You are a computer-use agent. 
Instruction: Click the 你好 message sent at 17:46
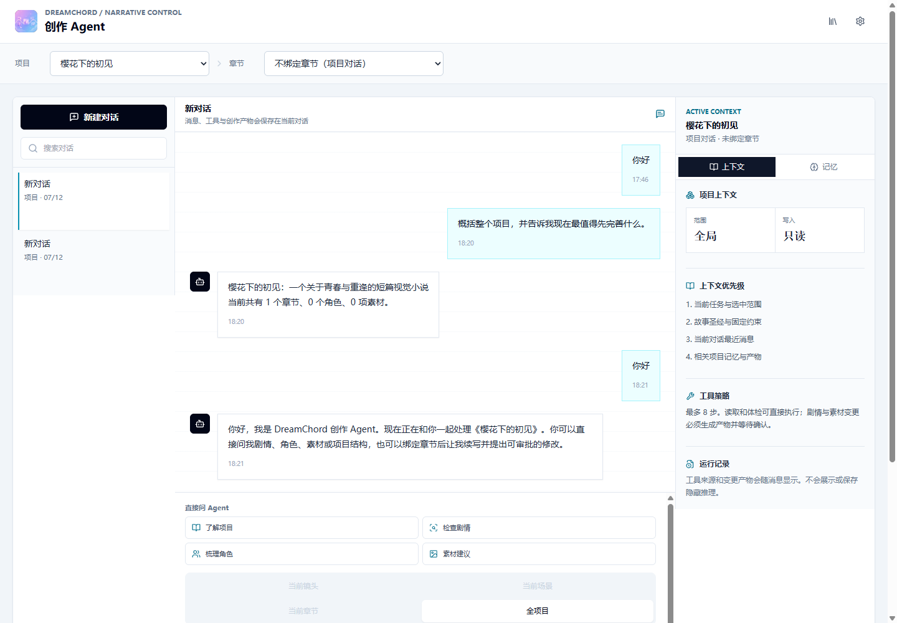641,170
